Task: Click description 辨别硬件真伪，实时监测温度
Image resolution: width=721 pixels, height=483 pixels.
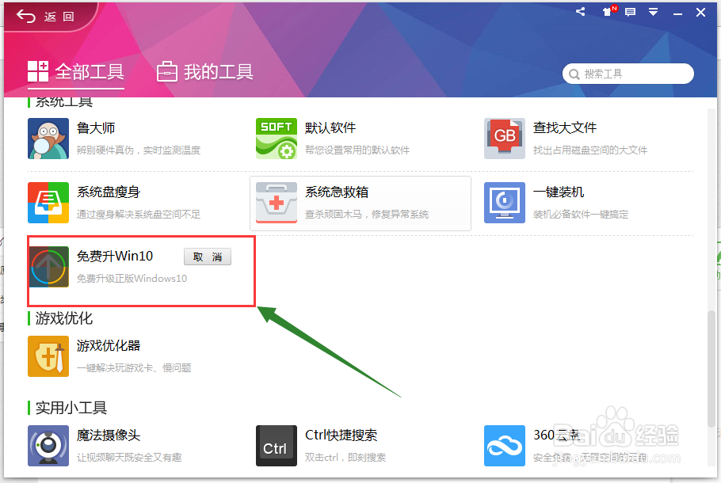Action: pyautogui.click(x=139, y=150)
